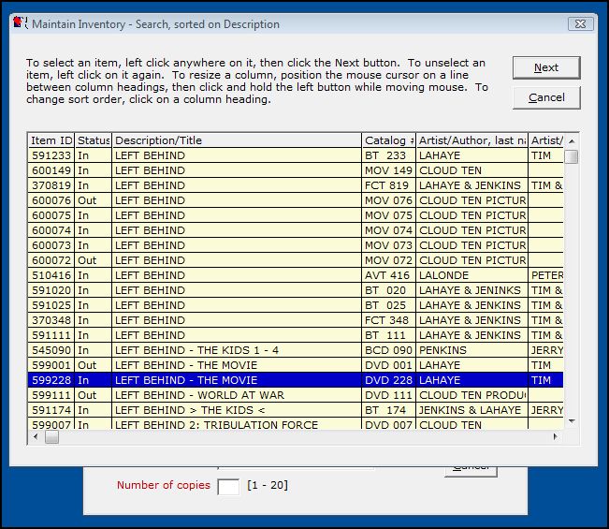Image resolution: width=609 pixels, height=529 pixels.
Task: Click author cell JENKINS & LAHAYE
Action: pos(470,410)
